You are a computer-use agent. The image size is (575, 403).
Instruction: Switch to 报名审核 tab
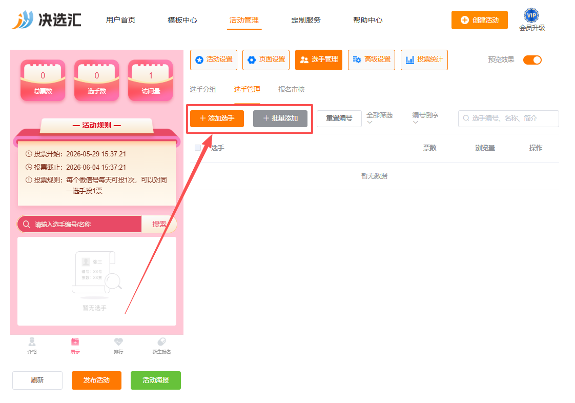click(x=292, y=89)
